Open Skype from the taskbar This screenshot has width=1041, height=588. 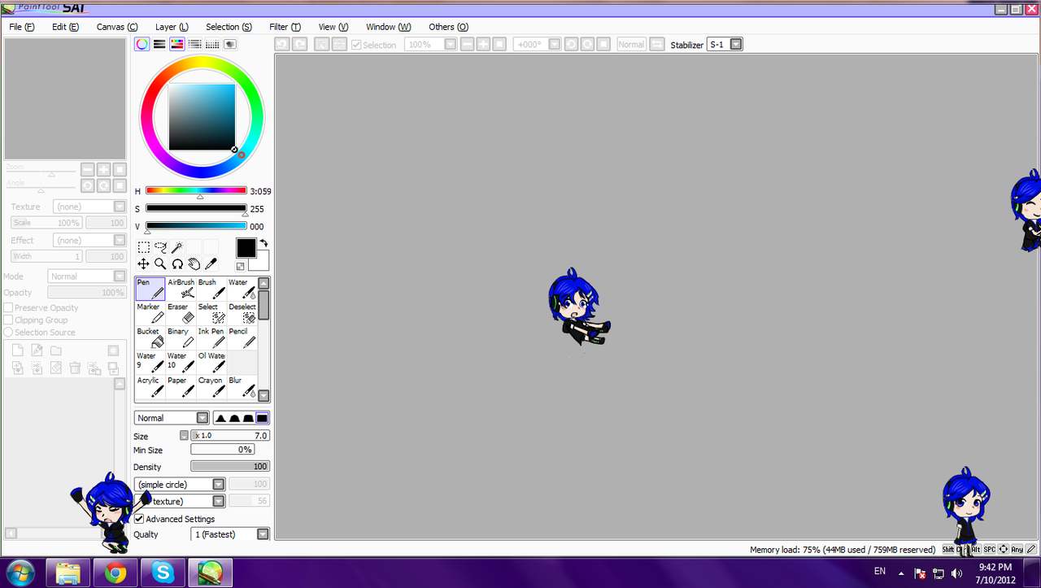(163, 573)
